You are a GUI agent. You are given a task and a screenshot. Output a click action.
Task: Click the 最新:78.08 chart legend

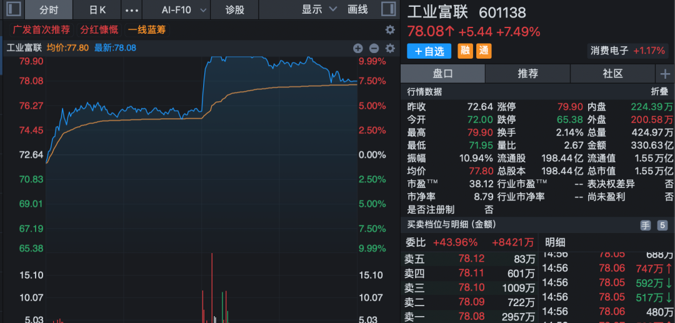click(116, 48)
